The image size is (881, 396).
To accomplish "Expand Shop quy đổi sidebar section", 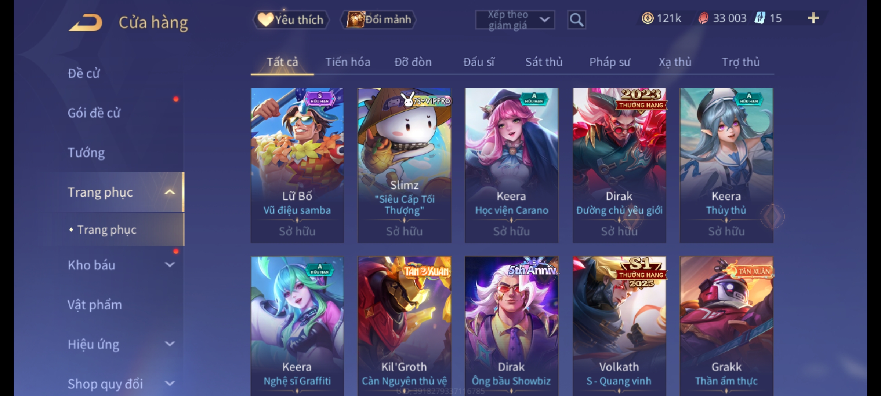I will tap(170, 384).
